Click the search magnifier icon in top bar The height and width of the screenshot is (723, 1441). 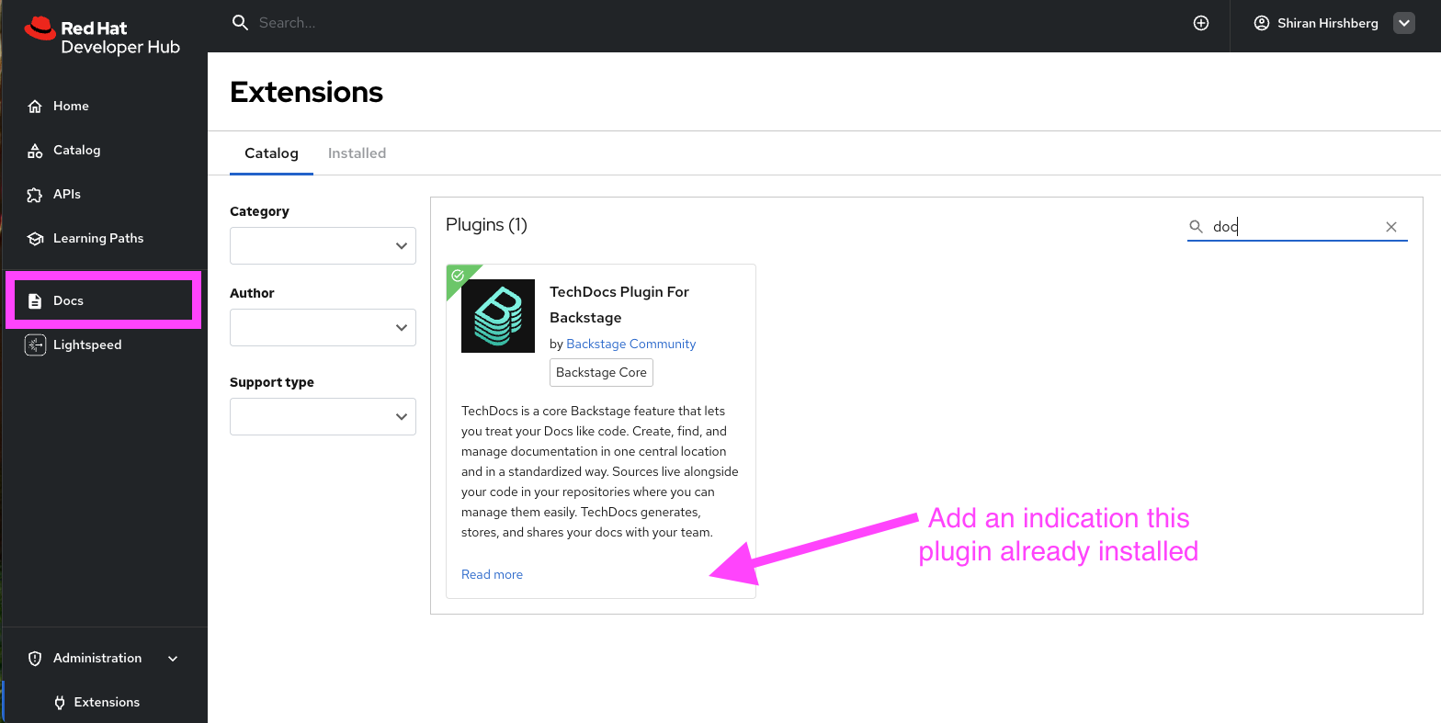240,23
